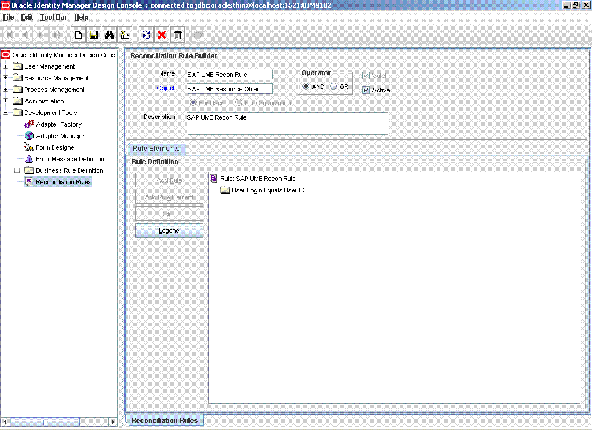Image resolution: width=592 pixels, height=430 pixels.
Task: Run query with binoculars icon
Action: (x=109, y=35)
